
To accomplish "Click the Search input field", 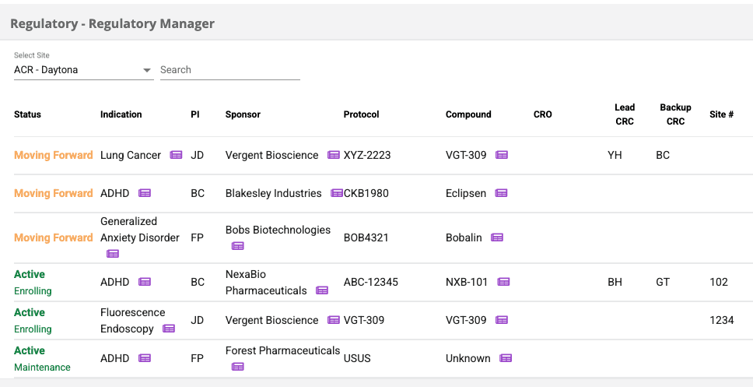I will 230,70.
